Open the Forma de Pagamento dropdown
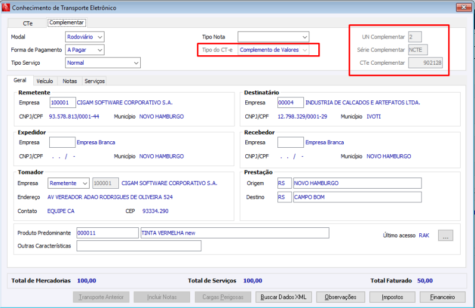Viewport: 475px width, 308px height. [85, 50]
